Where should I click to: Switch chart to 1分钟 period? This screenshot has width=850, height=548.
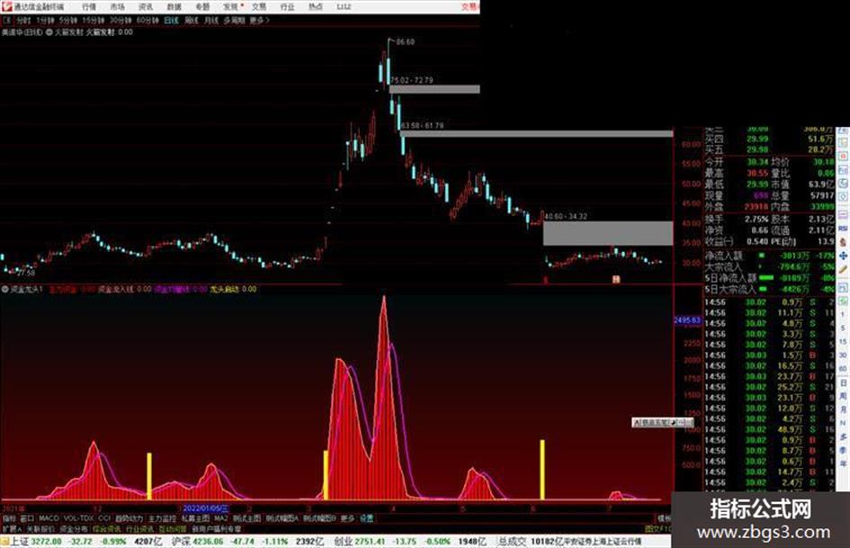pos(45,20)
